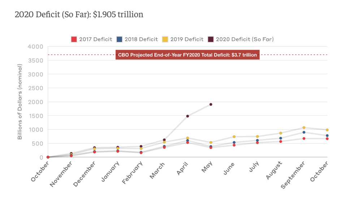354x209 pixels.
Task: Click the 4000 gridline value label
Action: 35,46
